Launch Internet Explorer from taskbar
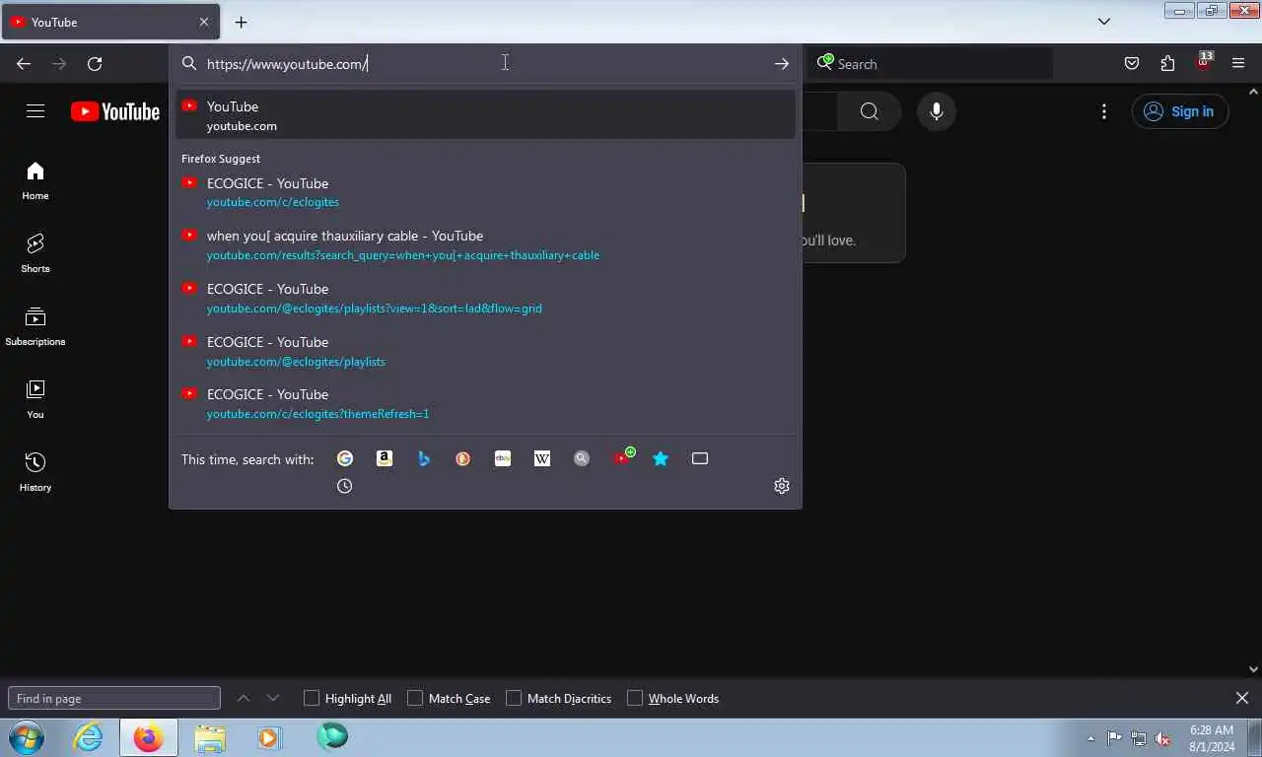 [x=88, y=737]
